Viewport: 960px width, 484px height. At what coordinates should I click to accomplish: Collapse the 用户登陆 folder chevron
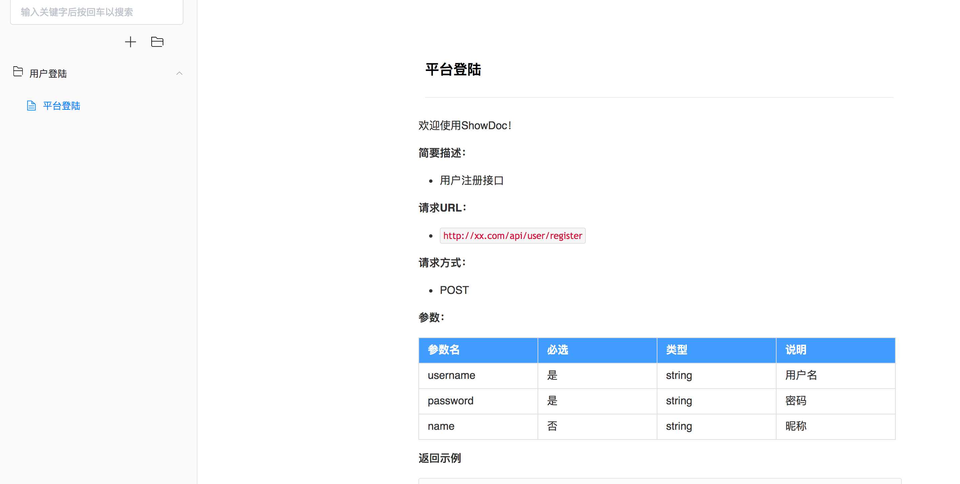click(179, 73)
